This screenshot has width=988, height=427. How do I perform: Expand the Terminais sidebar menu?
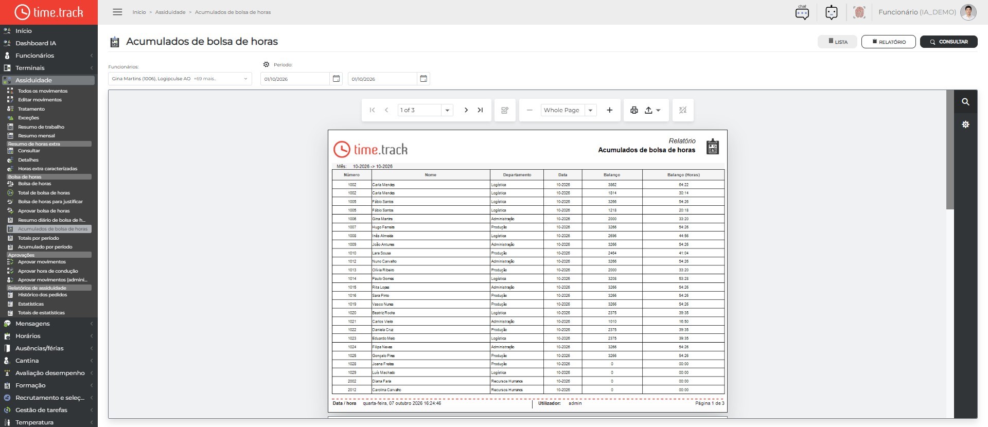coord(49,68)
